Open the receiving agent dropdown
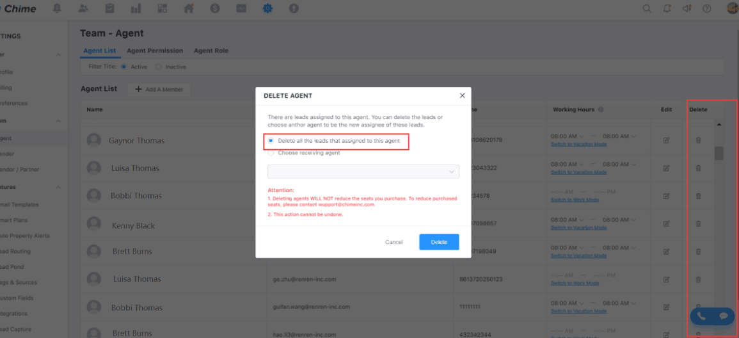 click(363, 172)
